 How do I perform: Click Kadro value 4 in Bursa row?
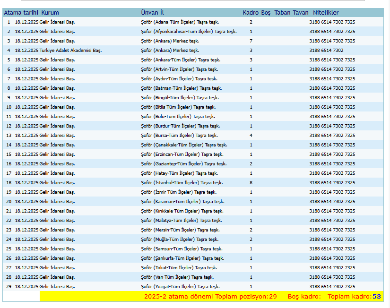tap(251, 136)
